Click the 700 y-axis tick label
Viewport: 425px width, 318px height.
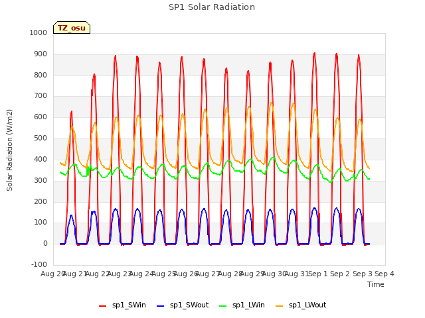(41, 95)
